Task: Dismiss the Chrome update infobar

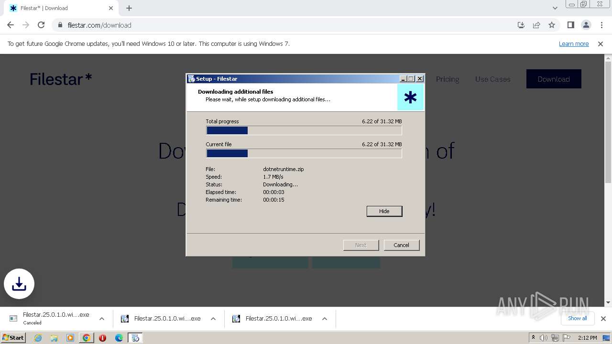Action: [x=601, y=43]
